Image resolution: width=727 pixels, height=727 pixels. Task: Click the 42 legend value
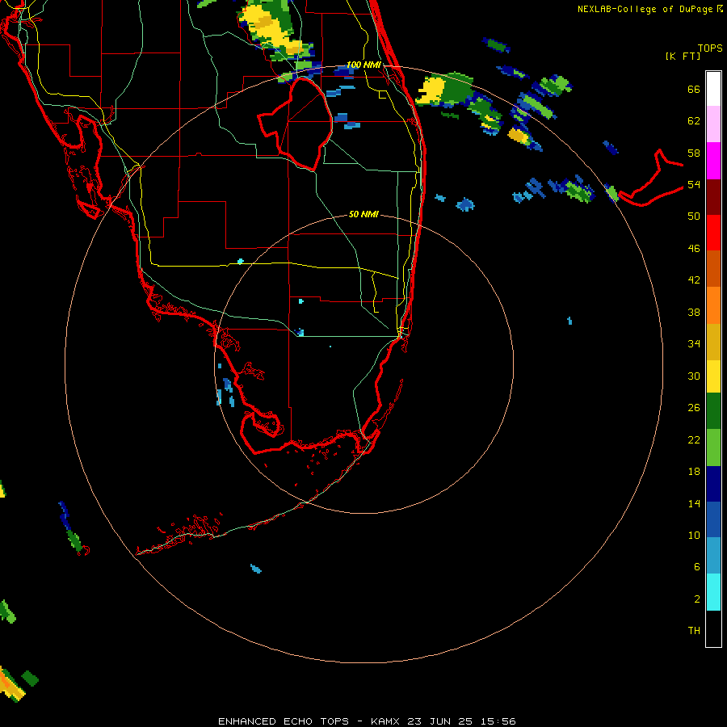coord(694,280)
